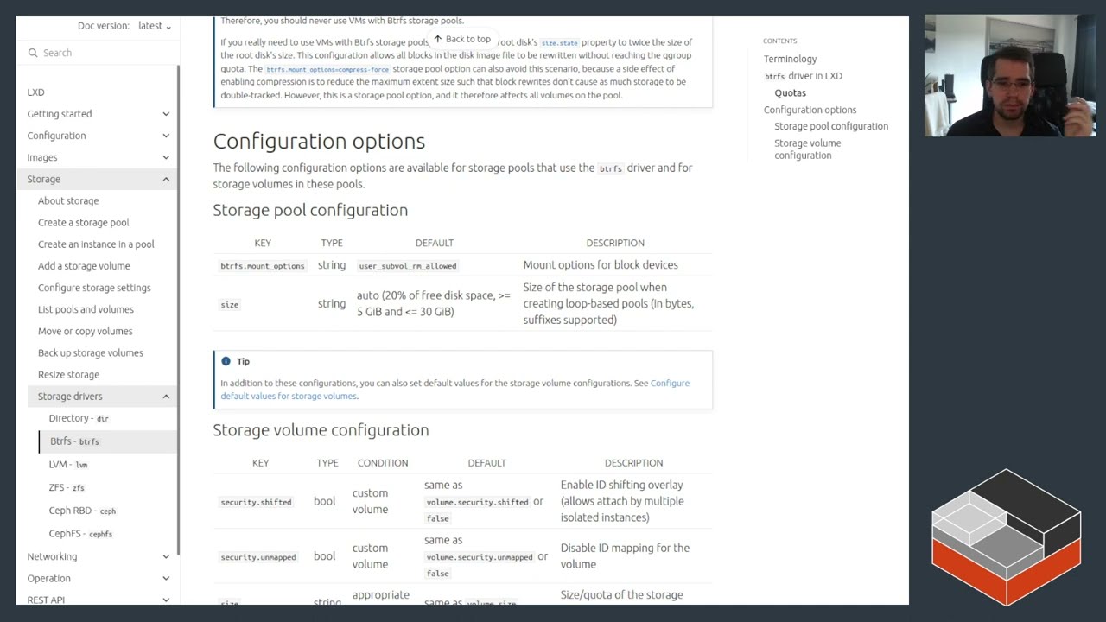Screen dimensions: 1106x622
Task: Collapse the Storage section chevron
Action: pyautogui.click(x=166, y=179)
